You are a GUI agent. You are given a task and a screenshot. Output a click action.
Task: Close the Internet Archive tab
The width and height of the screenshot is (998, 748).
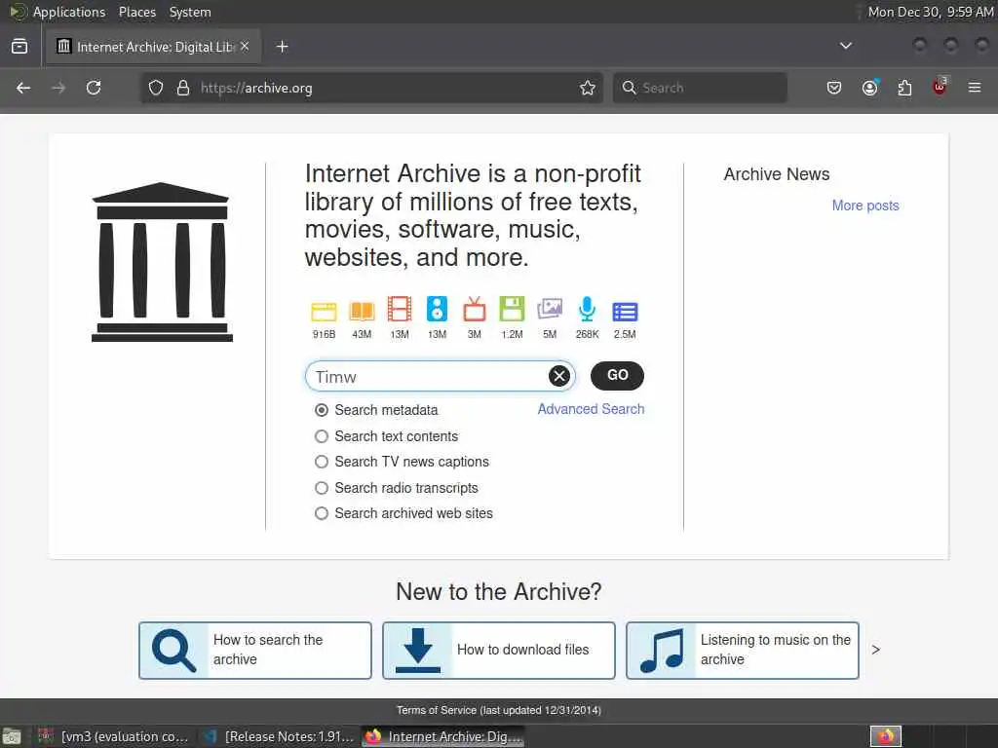point(245,47)
